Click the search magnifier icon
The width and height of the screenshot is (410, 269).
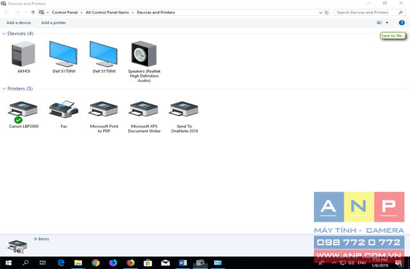tap(400, 12)
